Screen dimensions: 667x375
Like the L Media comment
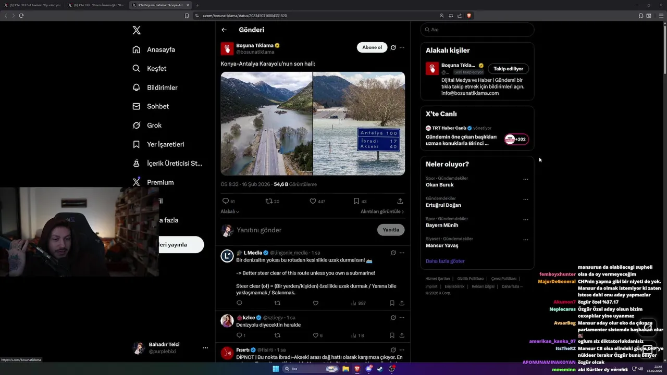coord(315,303)
